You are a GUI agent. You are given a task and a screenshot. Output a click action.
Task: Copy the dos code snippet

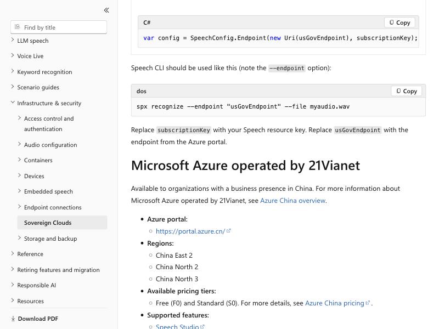[x=406, y=91]
